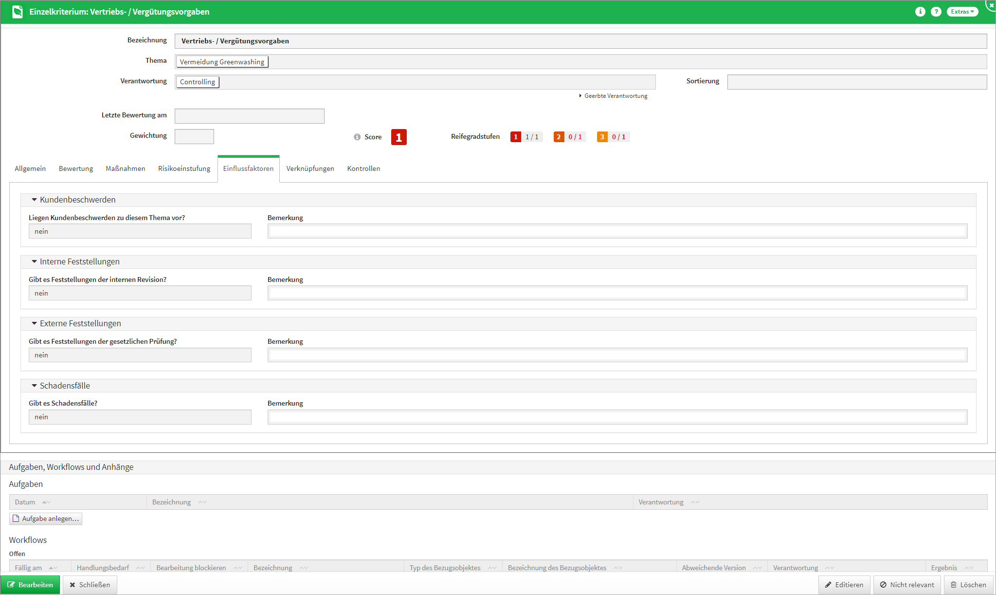Switch to the Maßnahmen tab
The height and width of the screenshot is (595, 996).
[126, 168]
